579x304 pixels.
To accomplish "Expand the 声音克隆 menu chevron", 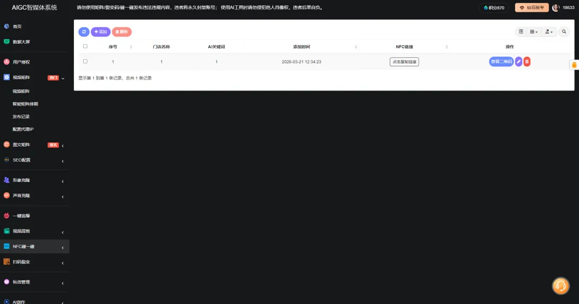I will [63, 197].
